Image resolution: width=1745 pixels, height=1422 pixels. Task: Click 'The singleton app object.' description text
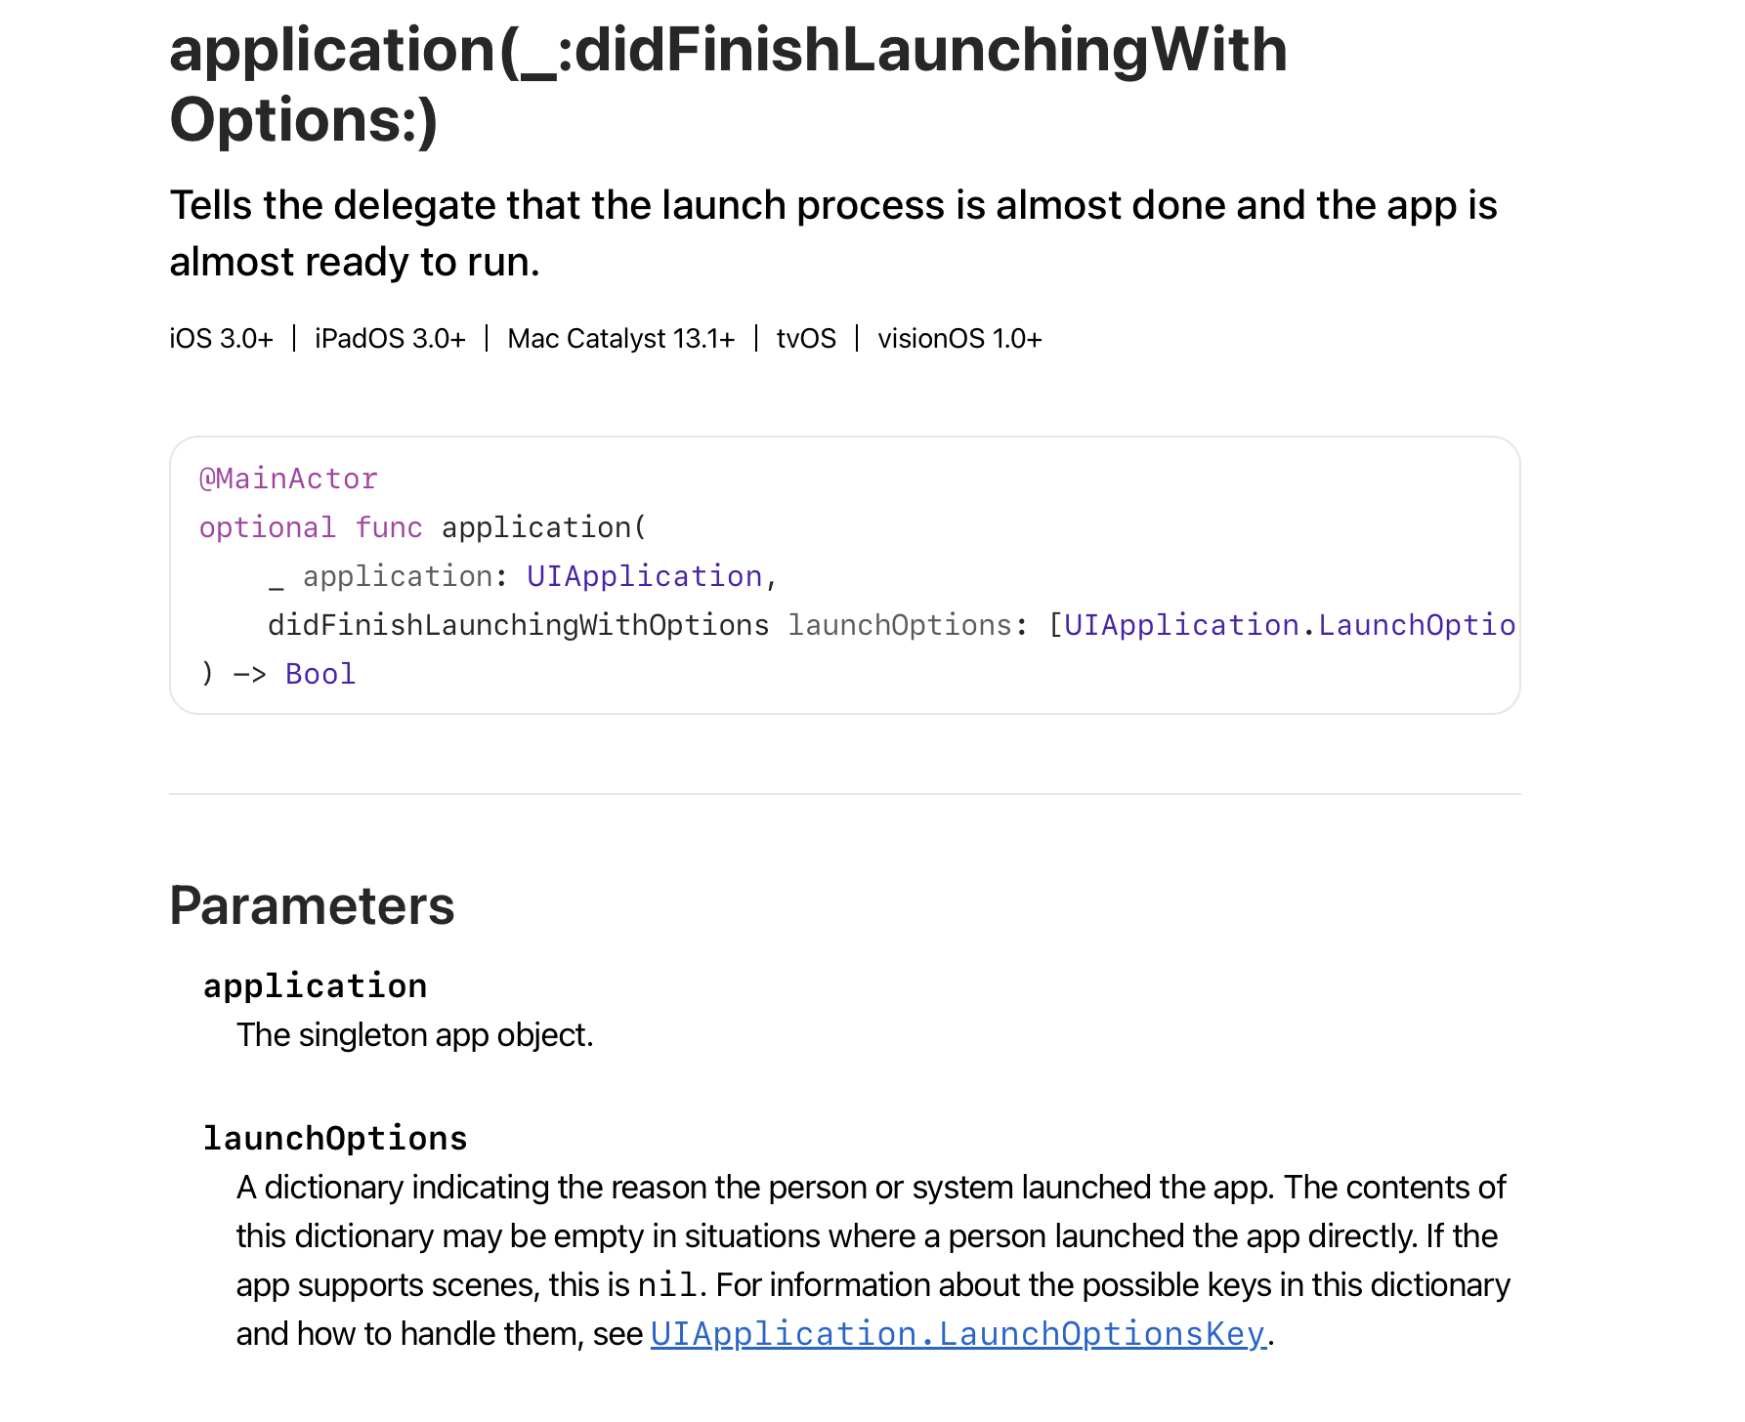click(x=414, y=1035)
